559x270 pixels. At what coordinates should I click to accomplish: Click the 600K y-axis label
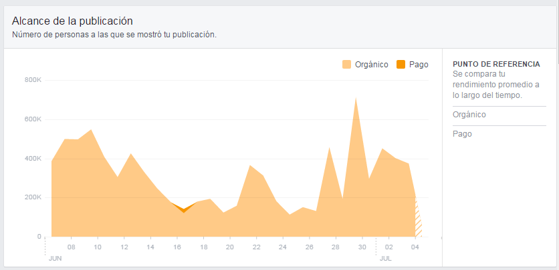33,119
